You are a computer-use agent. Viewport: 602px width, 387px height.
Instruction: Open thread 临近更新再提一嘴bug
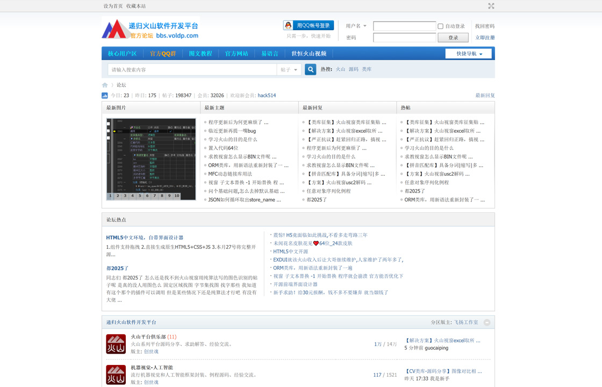point(232,131)
